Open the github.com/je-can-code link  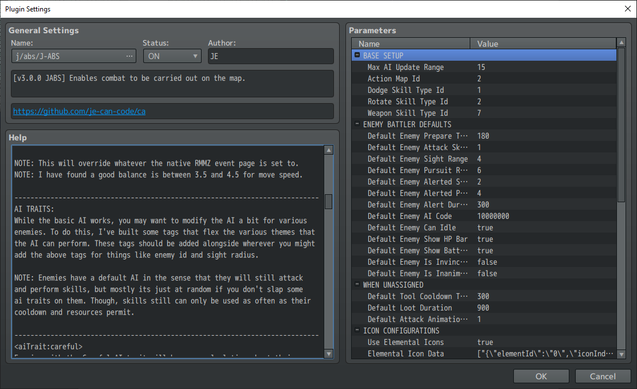point(79,111)
